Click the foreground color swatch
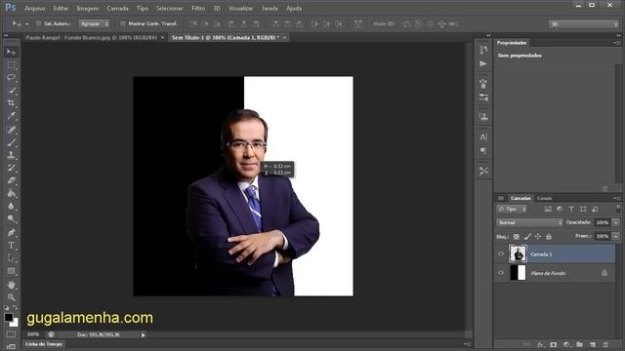 tap(8, 317)
